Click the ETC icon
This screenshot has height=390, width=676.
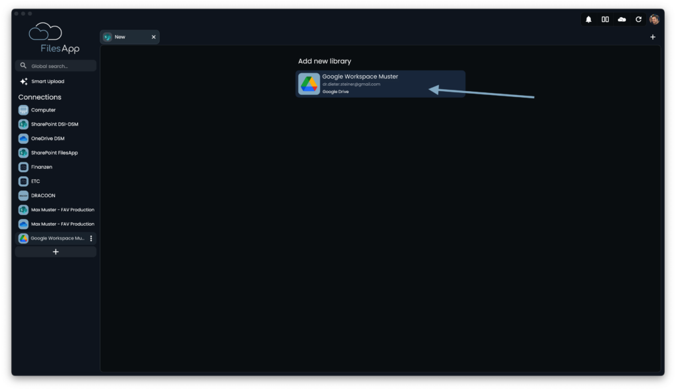(x=23, y=181)
